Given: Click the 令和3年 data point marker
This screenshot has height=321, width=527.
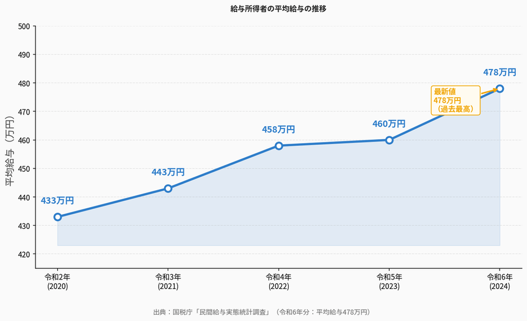Looking at the screenshot, I should [168, 189].
